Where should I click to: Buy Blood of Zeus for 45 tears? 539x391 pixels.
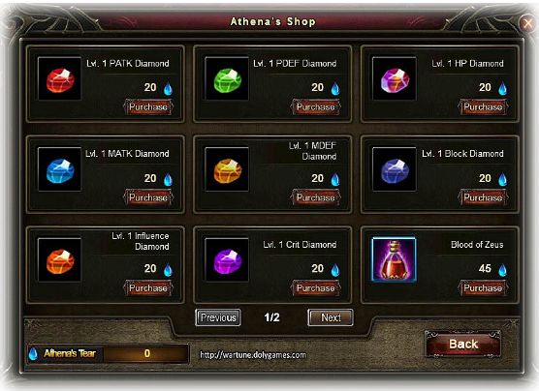483,288
